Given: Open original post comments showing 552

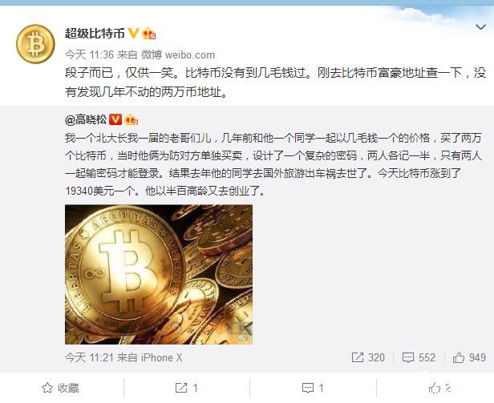Looking at the screenshot, I should point(419,357).
